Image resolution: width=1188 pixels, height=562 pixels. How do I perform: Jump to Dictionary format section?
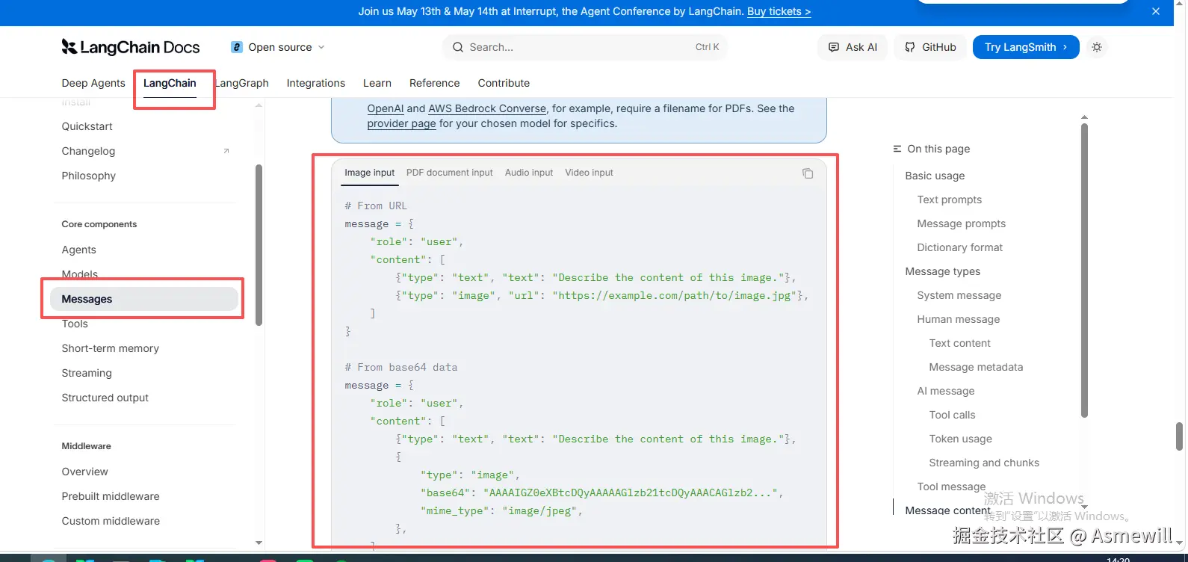click(960, 247)
